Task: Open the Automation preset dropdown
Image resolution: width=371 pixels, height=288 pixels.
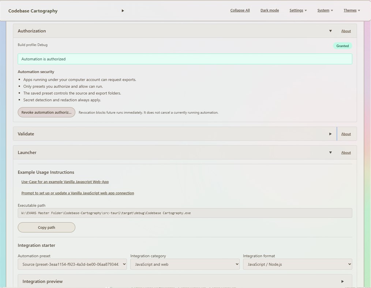Action: click(x=72, y=264)
